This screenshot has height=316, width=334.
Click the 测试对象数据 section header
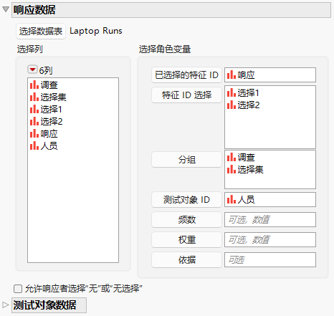[x=49, y=305]
